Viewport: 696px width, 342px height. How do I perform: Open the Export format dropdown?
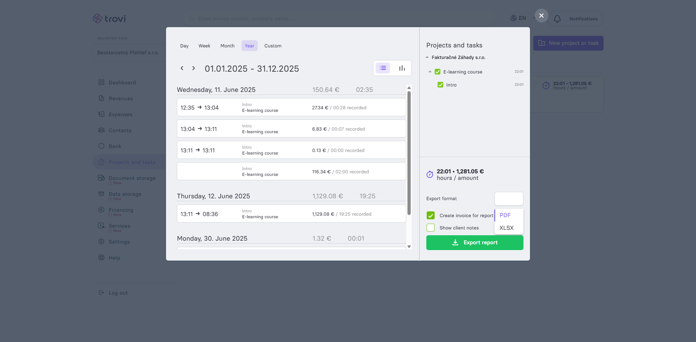[509, 199]
